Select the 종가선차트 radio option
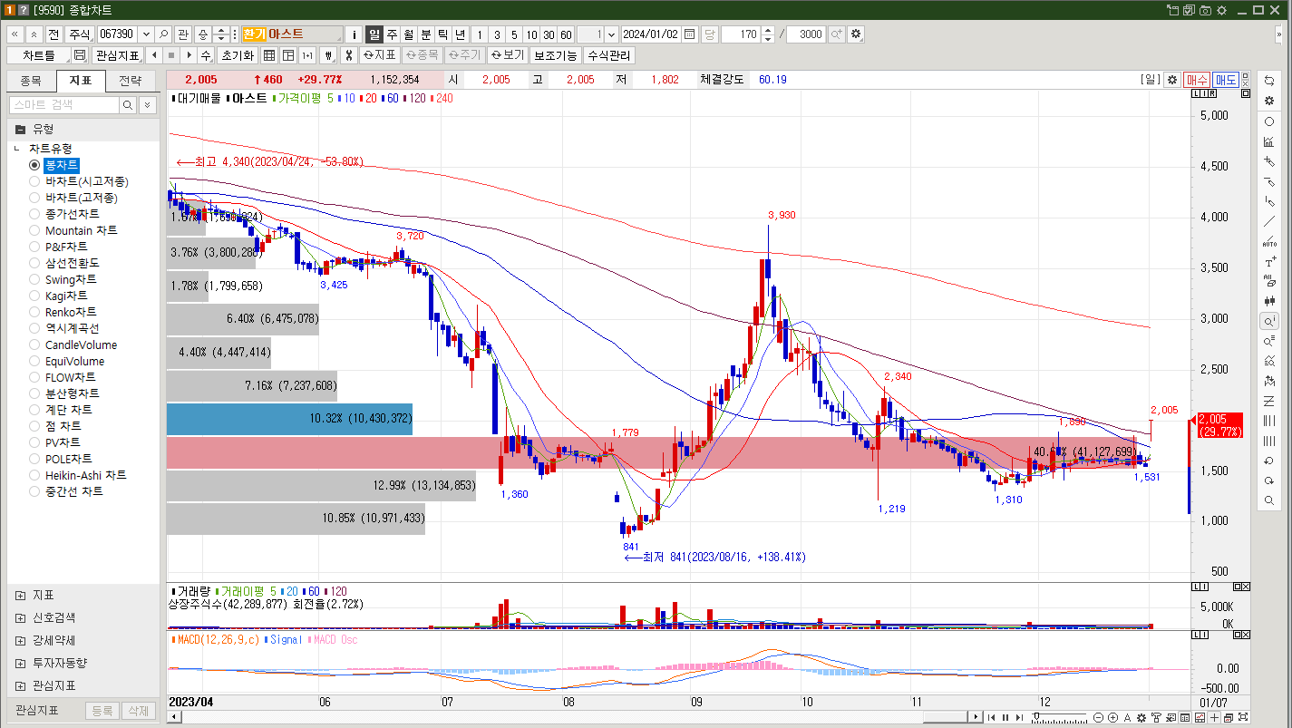 pos(64,214)
